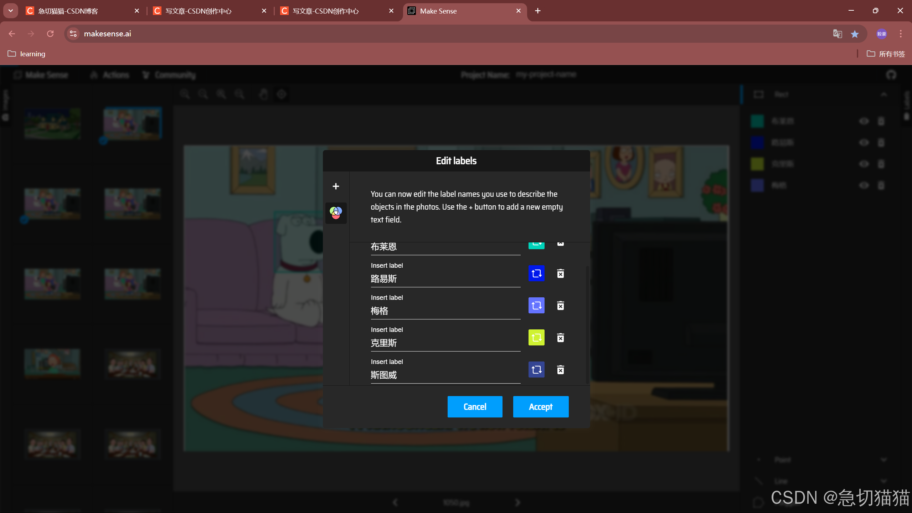The width and height of the screenshot is (912, 513).
Task: Click the Google Translate icon in address bar
Action: [x=837, y=34]
